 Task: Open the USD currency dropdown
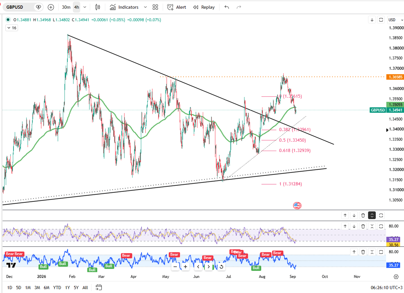tap(394, 20)
